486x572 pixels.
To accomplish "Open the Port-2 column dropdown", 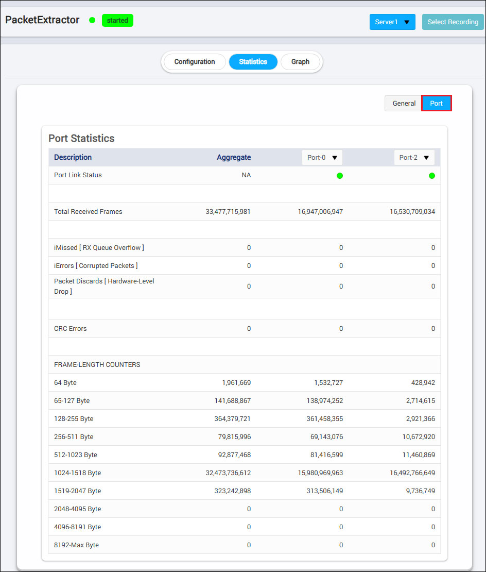I will (414, 158).
